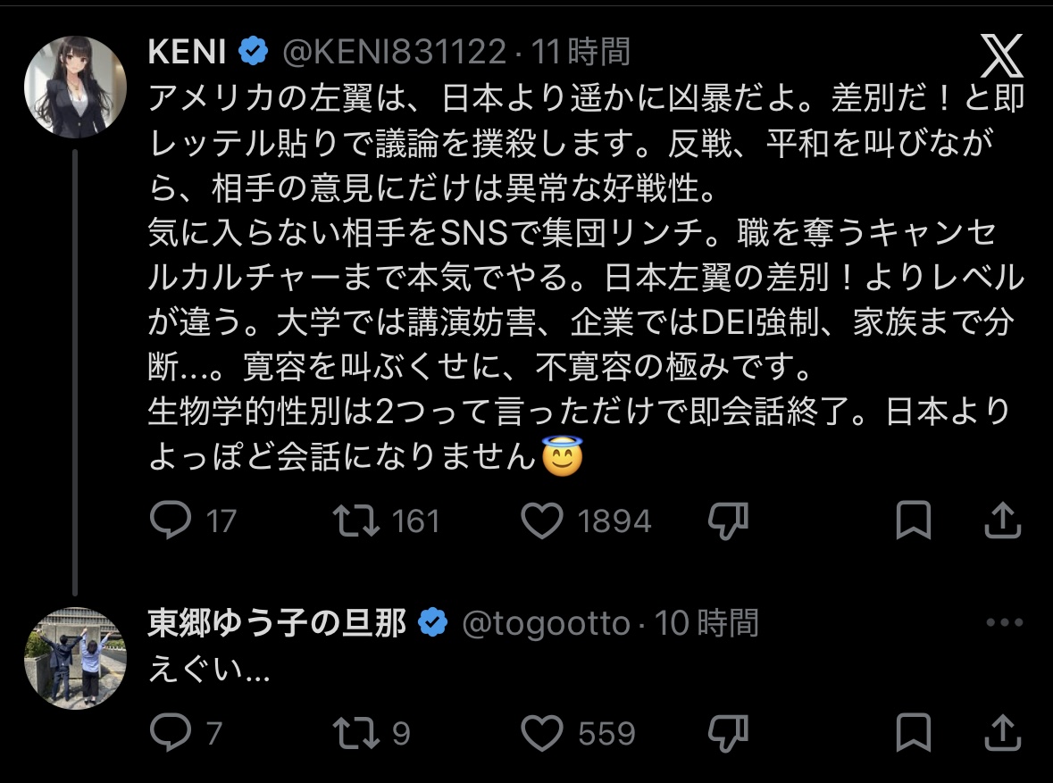Viewport: 1053px width, 783px height.
Task: Downvote KENI's post
Action: (x=728, y=521)
